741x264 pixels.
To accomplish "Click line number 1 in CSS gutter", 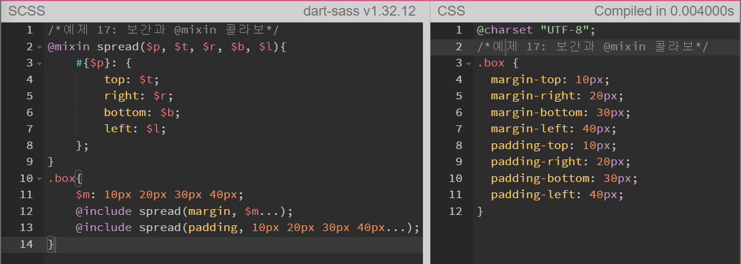I will 459,30.
